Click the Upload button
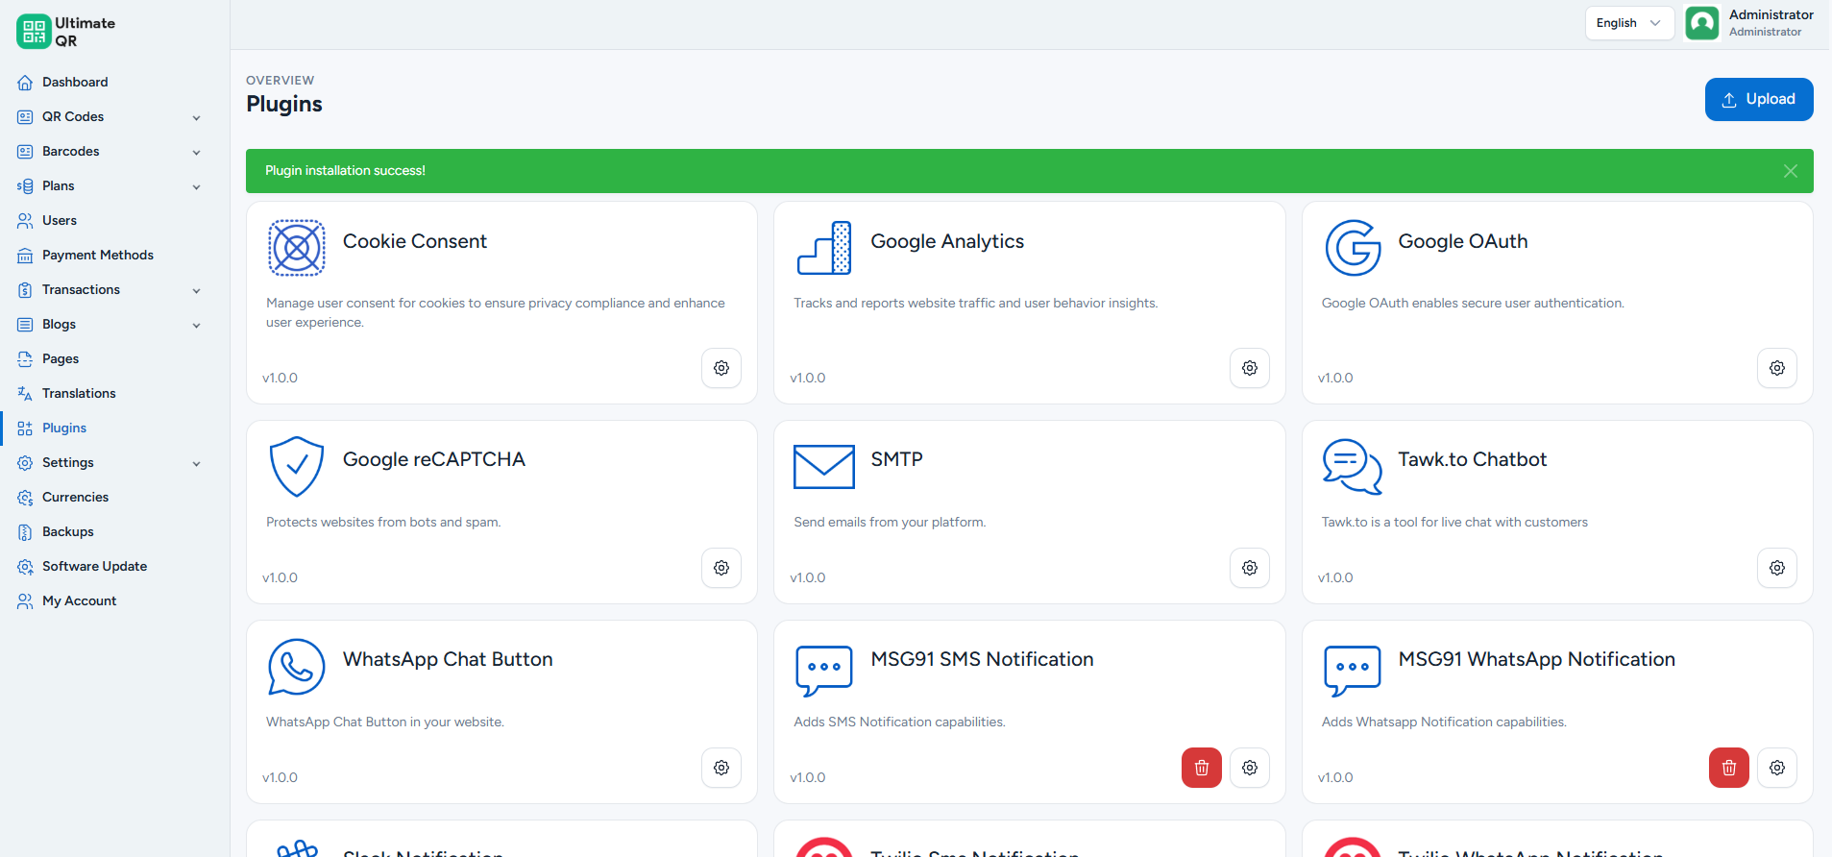This screenshot has height=857, width=1832. coord(1759,100)
